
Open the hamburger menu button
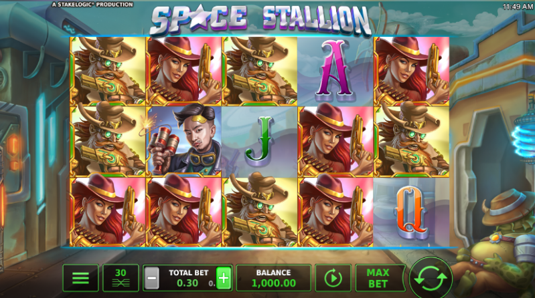click(x=80, y=278)
